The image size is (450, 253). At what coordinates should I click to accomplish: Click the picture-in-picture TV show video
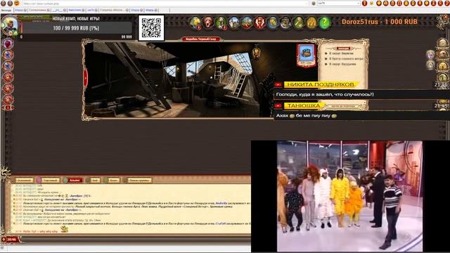point(349,196)
